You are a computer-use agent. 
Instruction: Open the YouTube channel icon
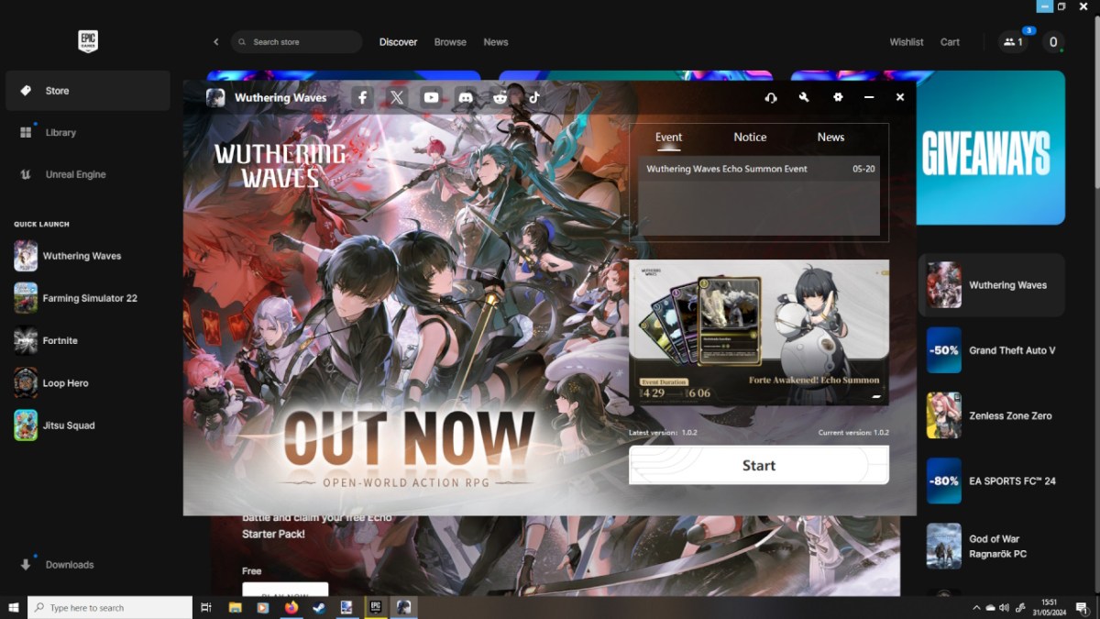[431, 97]
